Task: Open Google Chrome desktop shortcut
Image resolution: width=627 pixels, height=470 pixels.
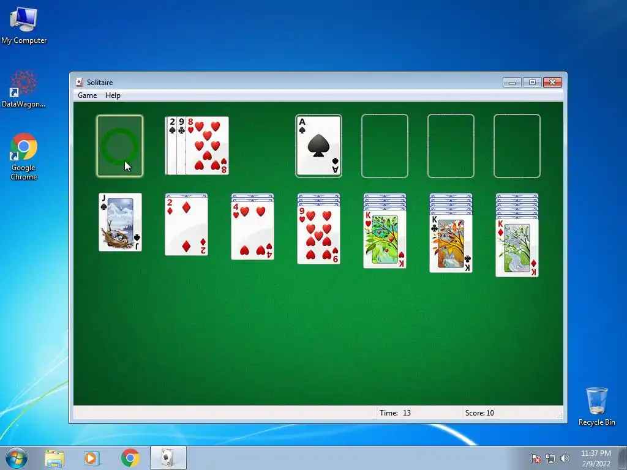Action: (24, 157)
